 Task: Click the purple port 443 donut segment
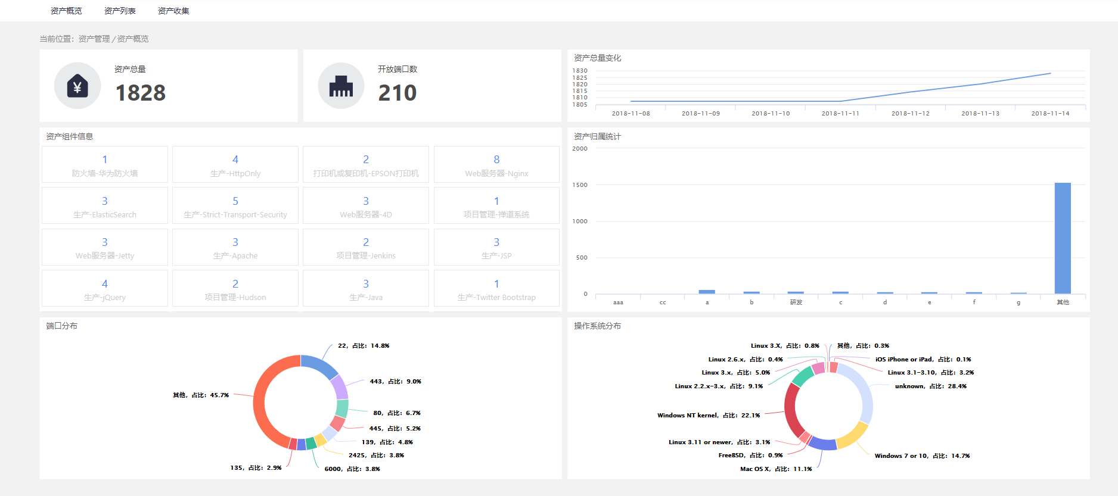pos(339,387)
